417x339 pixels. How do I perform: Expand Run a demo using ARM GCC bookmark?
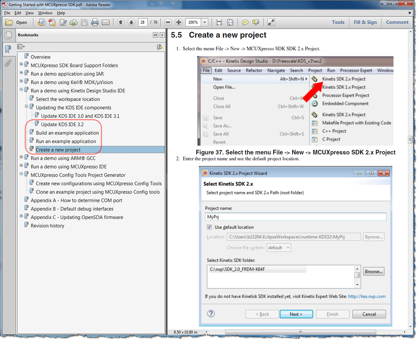21,157
